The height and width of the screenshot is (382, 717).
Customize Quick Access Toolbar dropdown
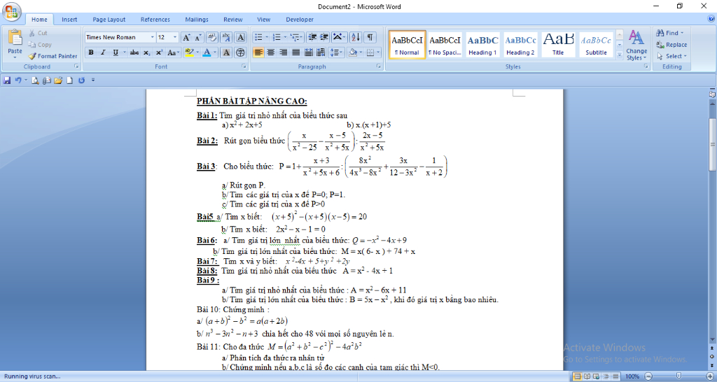click(x=93, y=80)
